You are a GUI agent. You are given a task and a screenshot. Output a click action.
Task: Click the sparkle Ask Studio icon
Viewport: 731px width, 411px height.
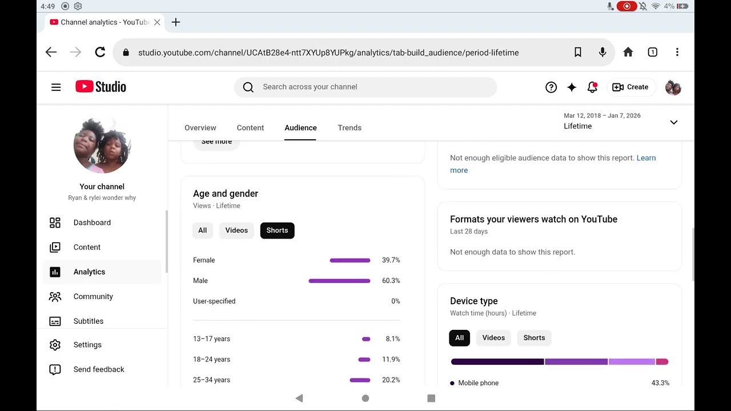(x=572, y=87)
